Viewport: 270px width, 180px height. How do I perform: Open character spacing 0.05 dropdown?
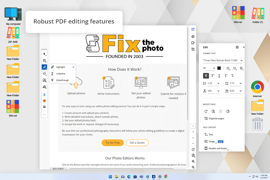[x=236, y=91]
